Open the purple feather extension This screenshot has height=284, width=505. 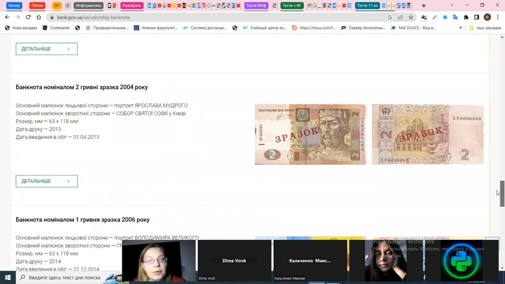435,17
